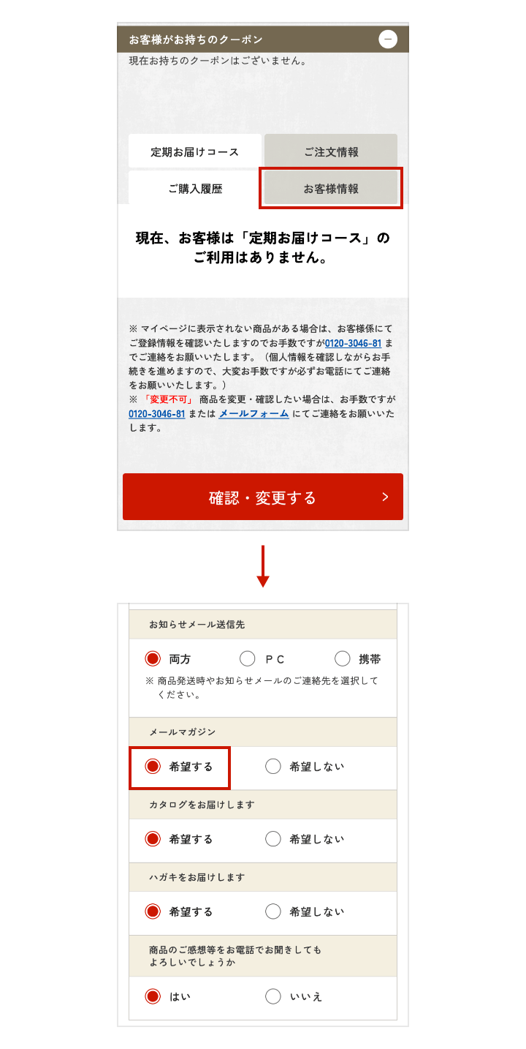Screen dimensions: 526x1049
Task: Click the chevron arrow on 確認・変更する button
Action: click(x=385, y=497)
